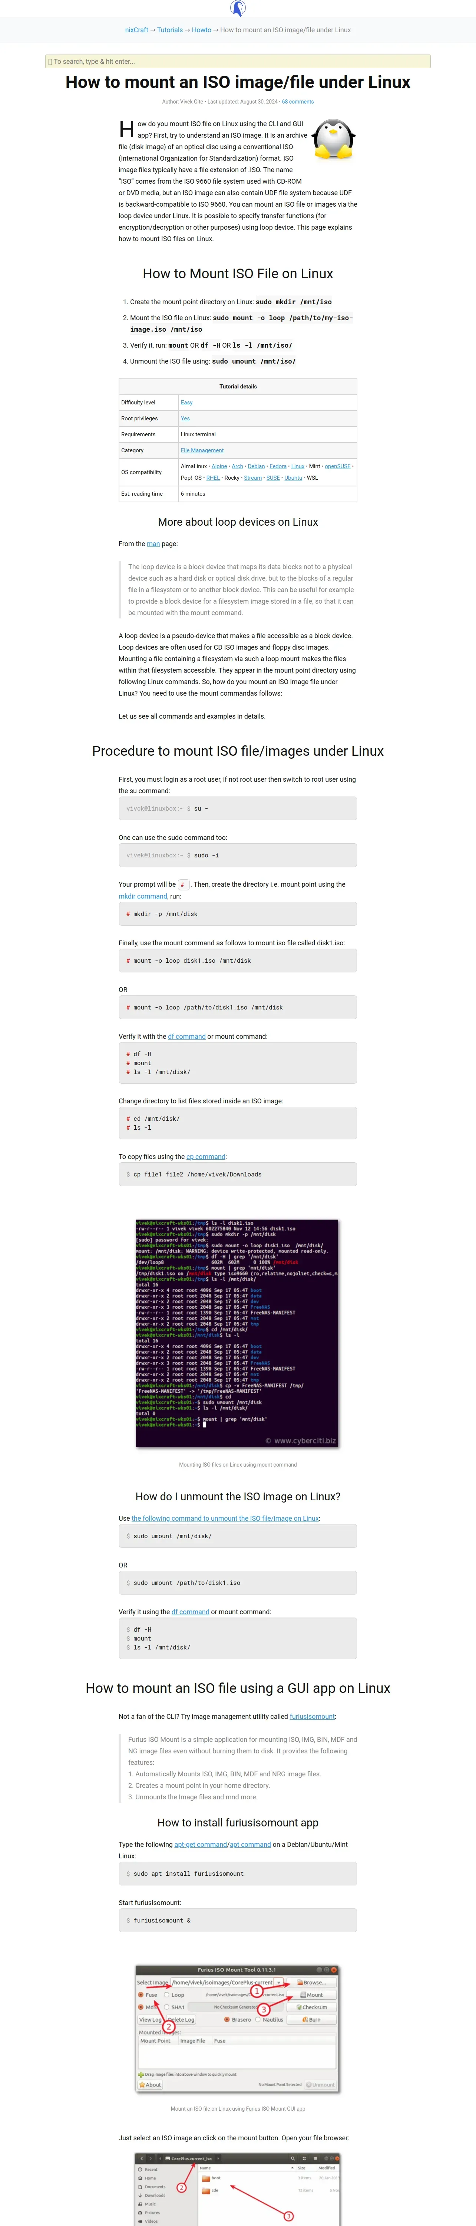Open the Alpine OS compatibility link
The image size is (476, 2226).
click(x=219, y=467)
